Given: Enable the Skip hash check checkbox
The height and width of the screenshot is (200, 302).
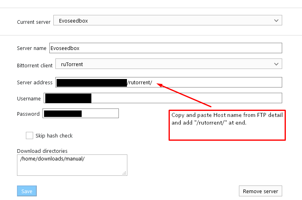Looking at the screenshot, I should 30,135.
